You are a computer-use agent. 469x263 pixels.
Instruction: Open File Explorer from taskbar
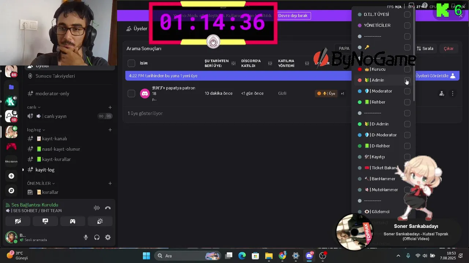(x=269, y=256)
